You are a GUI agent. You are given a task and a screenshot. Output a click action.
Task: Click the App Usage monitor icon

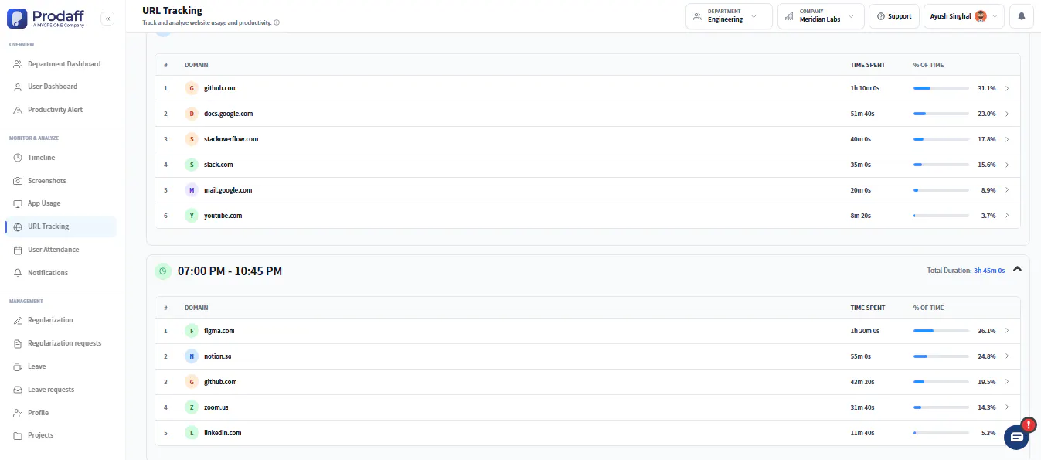pyautogui.click(x=18, y=203)
